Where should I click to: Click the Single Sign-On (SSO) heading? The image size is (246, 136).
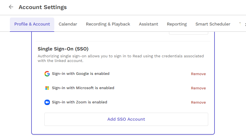click(63, 49)
